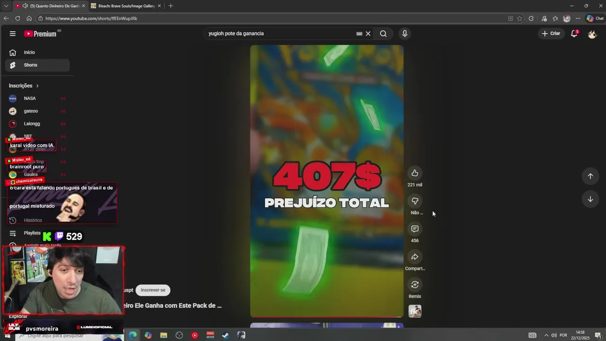
Task: Open the clock showing 14:58
Action: pyautogui.click(x=580, y=335)
